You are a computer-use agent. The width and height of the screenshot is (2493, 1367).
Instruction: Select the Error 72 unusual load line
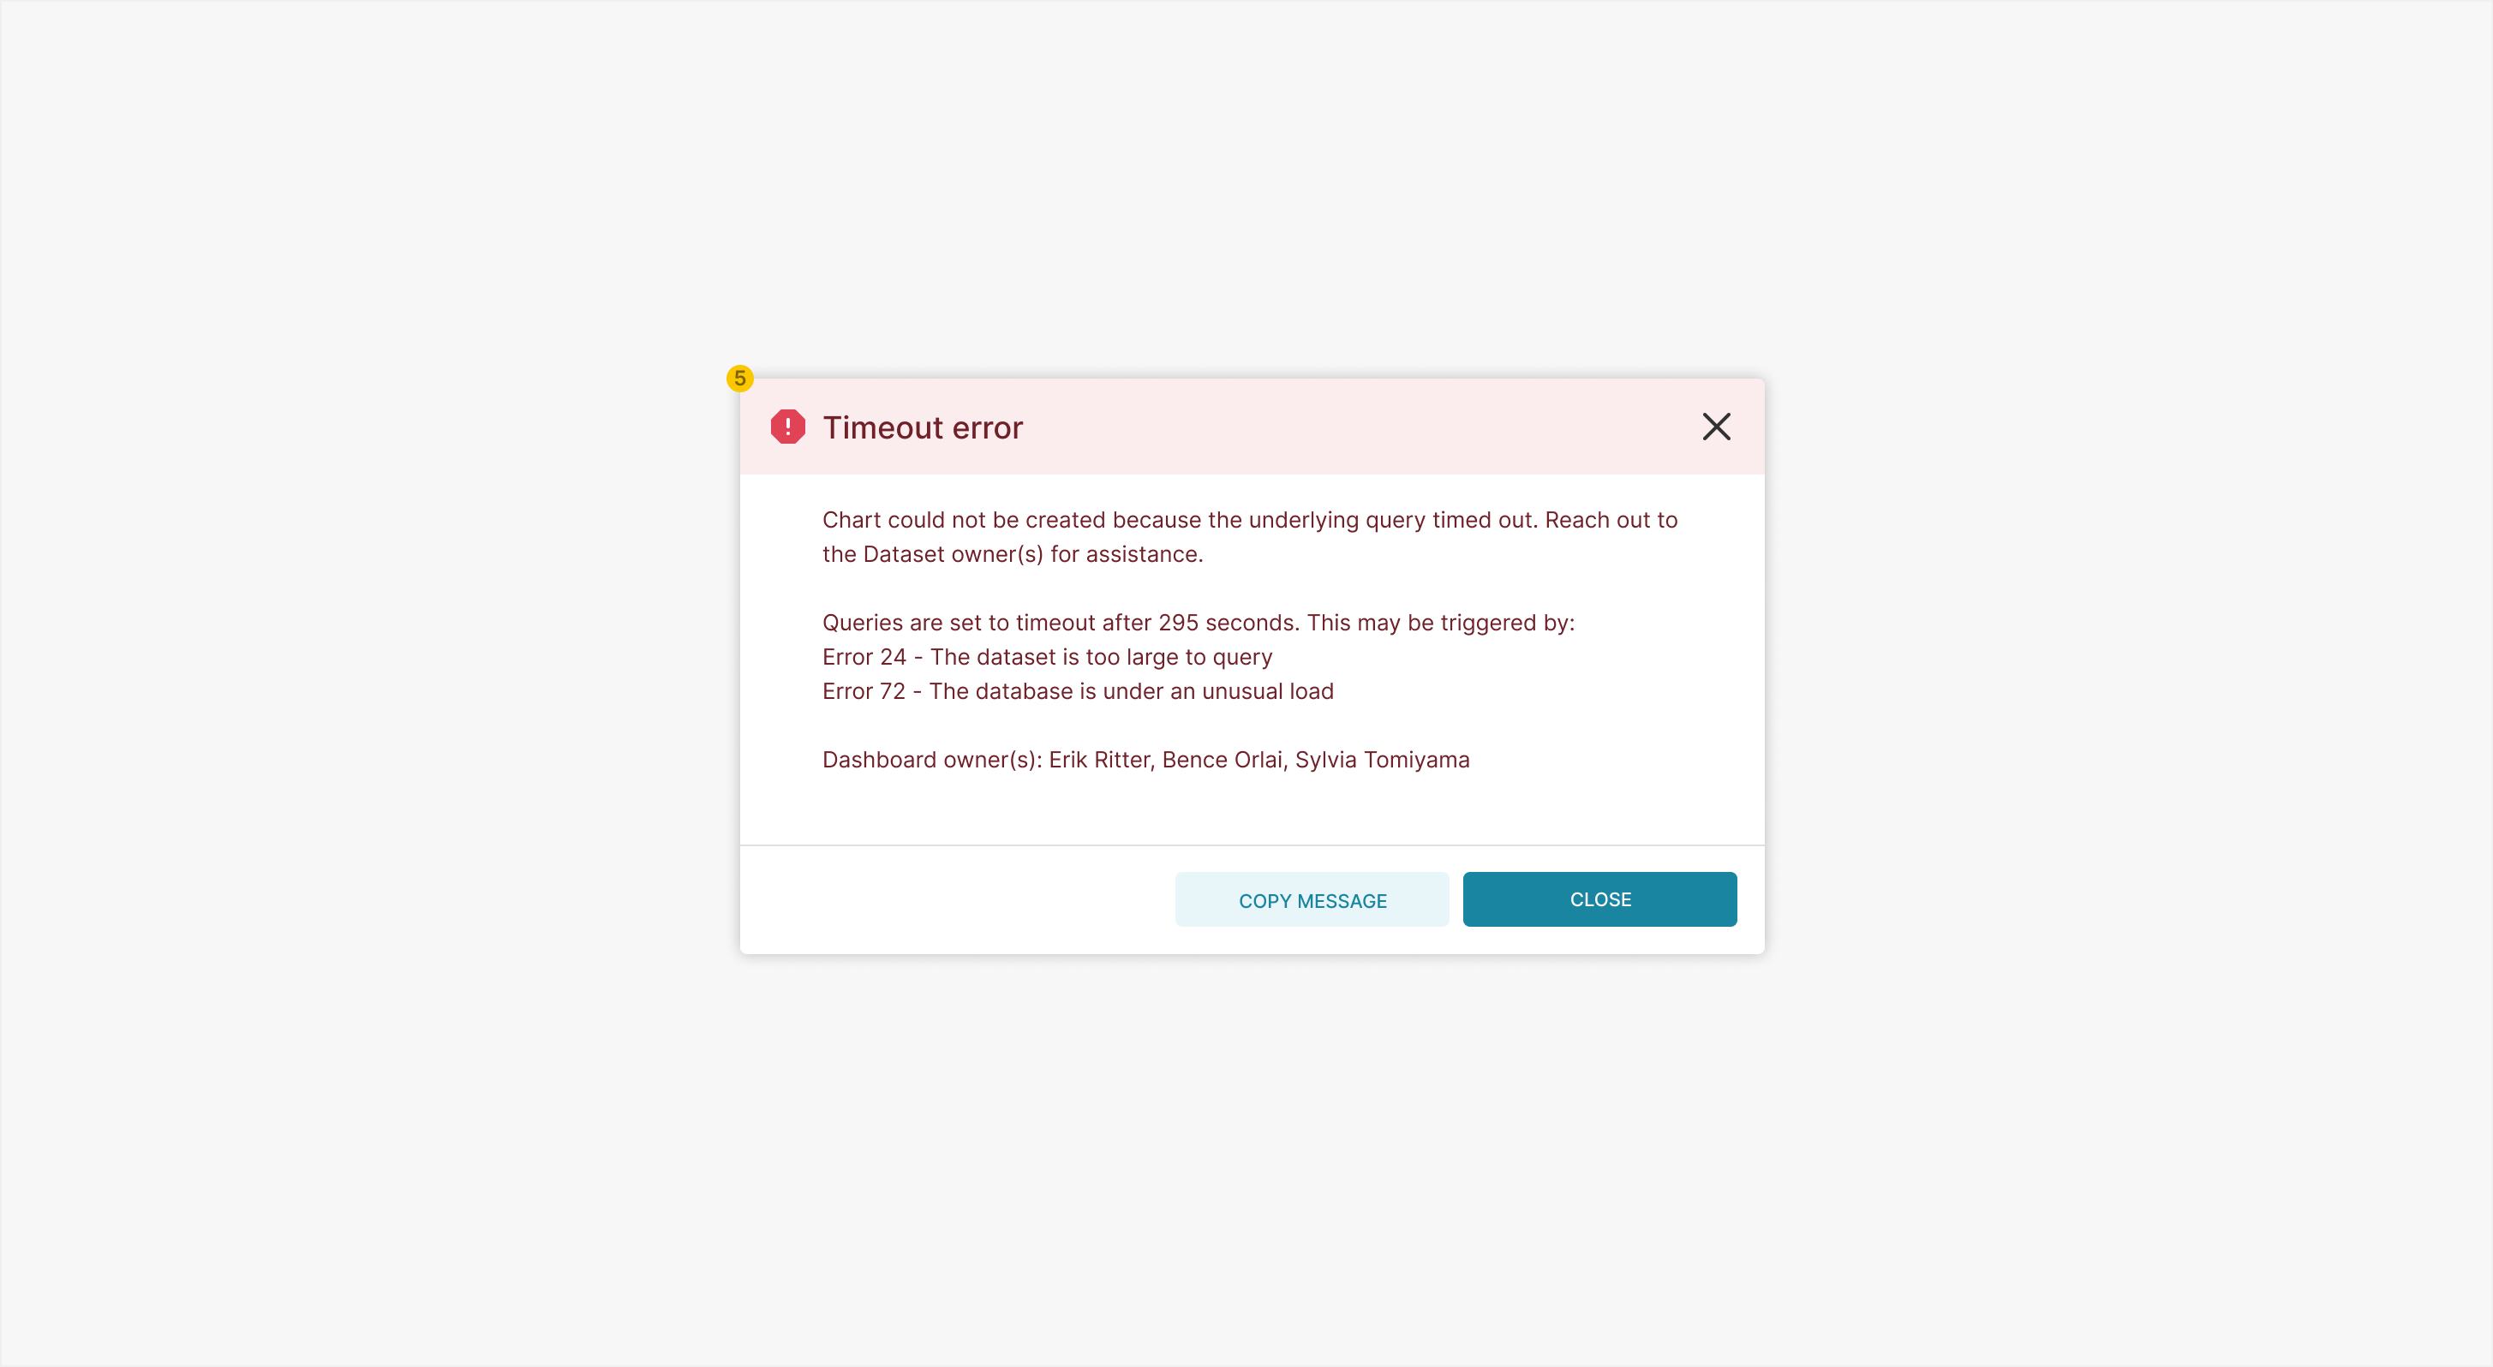click(1078, 692)
